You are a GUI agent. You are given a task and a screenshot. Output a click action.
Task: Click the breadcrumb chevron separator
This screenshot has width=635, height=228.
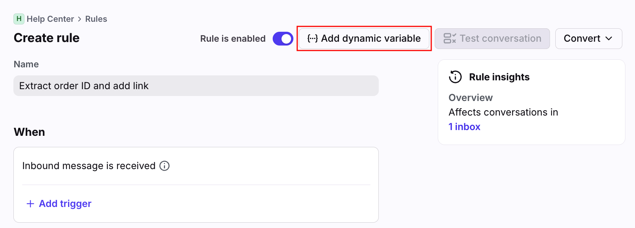80,19
